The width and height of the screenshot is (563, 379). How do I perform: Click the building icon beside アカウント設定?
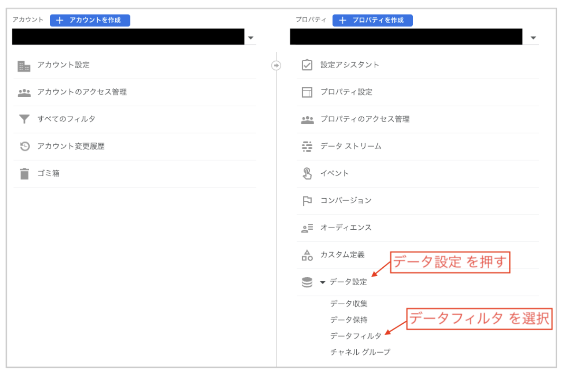click(24, 66)
